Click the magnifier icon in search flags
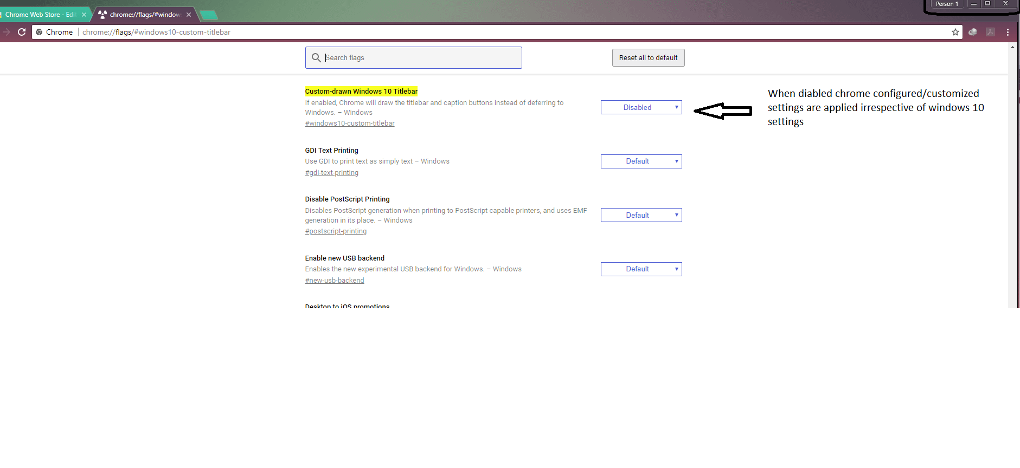This screenshot has width=1020, height=468. coord(316,57)
